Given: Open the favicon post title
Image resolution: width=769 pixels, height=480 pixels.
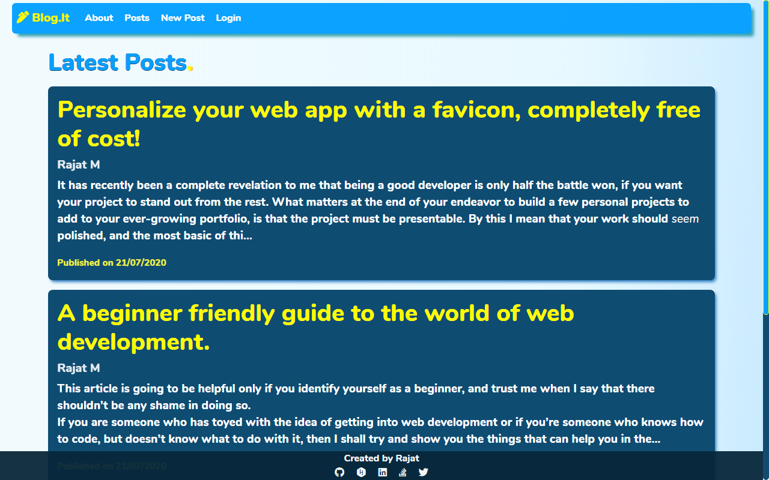Looking at the screenshot, I should point(379,124).
